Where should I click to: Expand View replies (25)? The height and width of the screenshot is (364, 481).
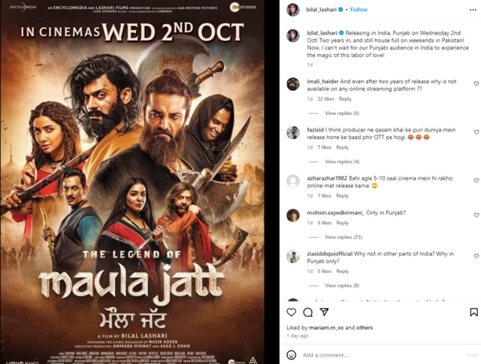tap(343, 237)
